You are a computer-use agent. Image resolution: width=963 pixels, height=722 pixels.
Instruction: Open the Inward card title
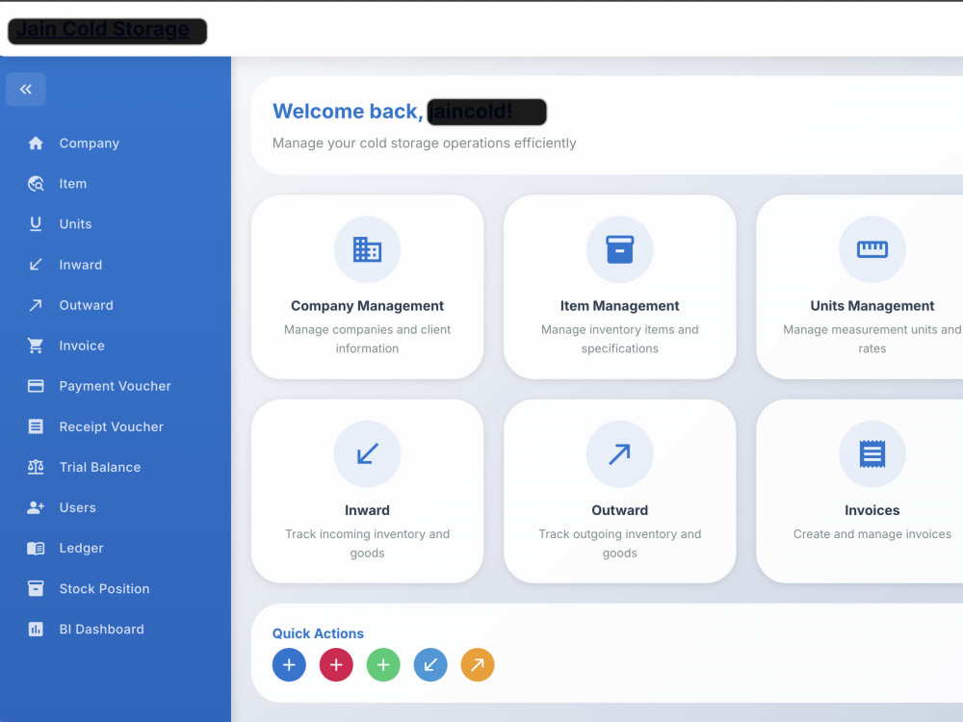(367, 510)
